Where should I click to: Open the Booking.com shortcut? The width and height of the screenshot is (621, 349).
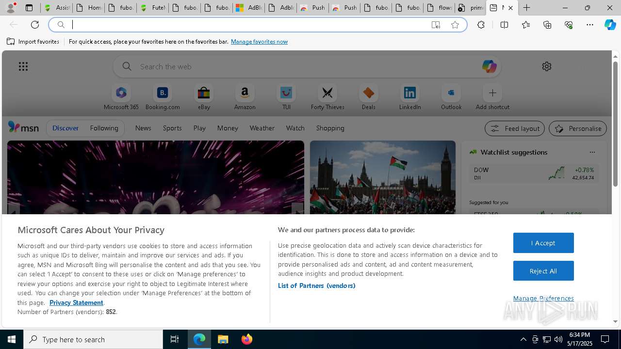pos(163,97)
